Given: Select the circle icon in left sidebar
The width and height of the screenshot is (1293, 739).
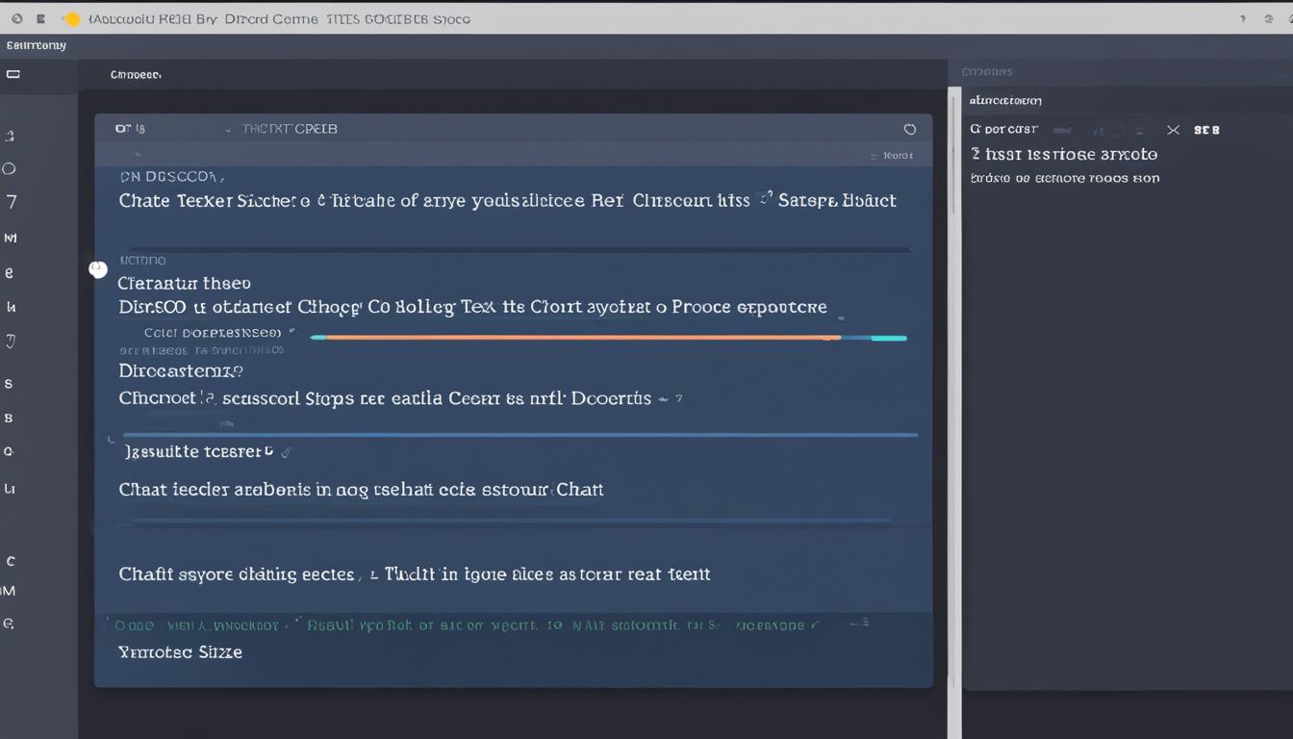Looking at the screenshot, I should click(x=10, y=168).
